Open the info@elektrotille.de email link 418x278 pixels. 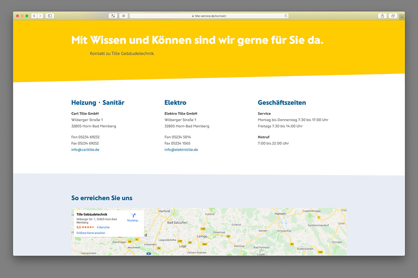181,149
